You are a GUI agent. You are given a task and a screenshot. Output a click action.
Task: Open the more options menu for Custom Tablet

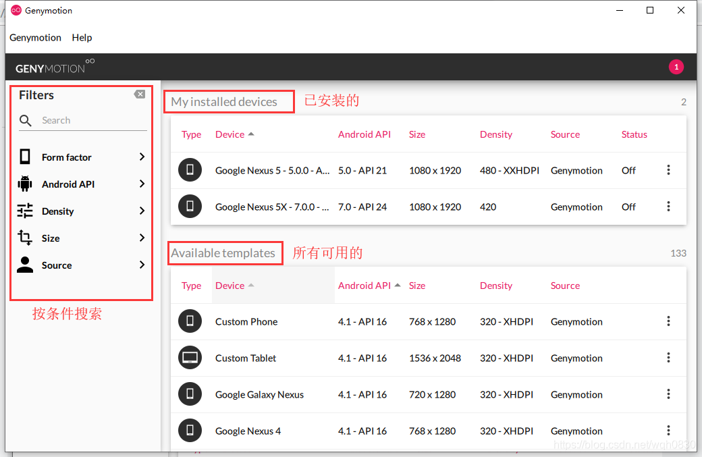(x=668, y=358)
